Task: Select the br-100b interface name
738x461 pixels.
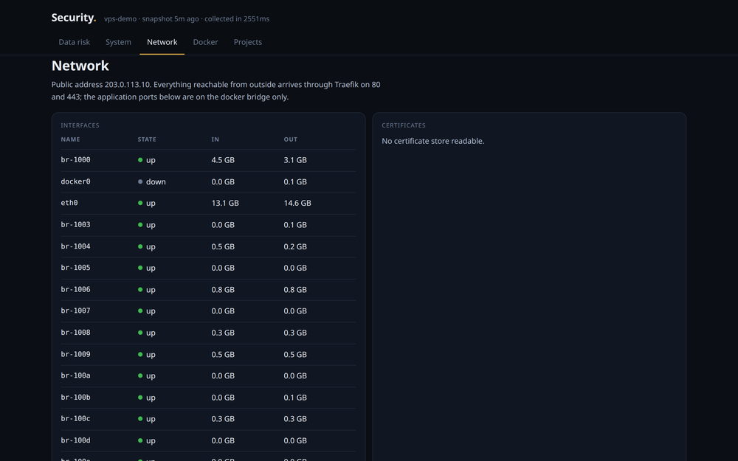Action: tap(75, 397)
